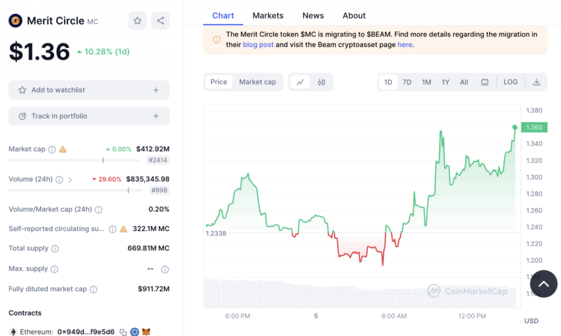Screen dimensions: 561x336
Task: Click the 1.2338 baseline price label
Action: [x=216, y=233]
